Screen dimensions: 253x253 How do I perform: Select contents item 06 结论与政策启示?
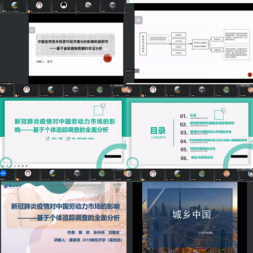click(197, 158)
